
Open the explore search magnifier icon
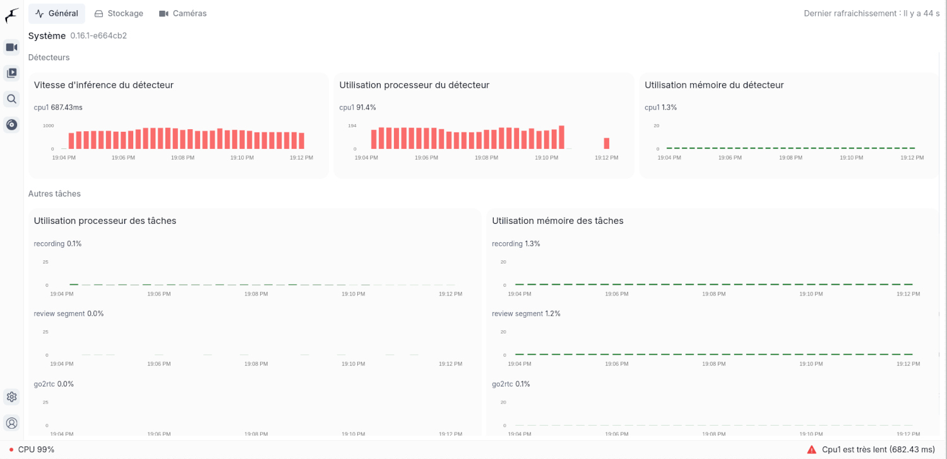pyautogui.click(x=11, y=99)
